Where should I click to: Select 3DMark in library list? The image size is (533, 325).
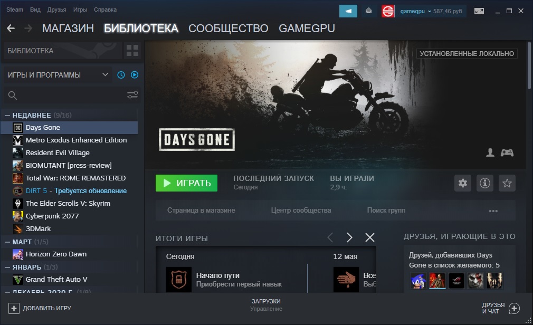point(70,229)
